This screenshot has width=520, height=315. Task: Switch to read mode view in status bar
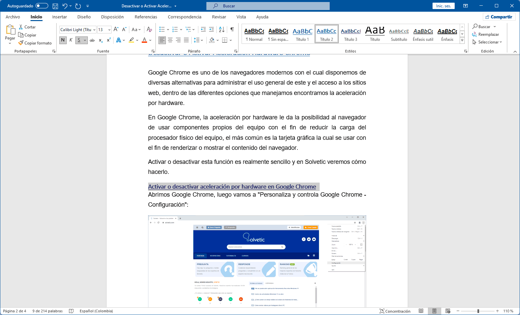[x=421, y=311]
